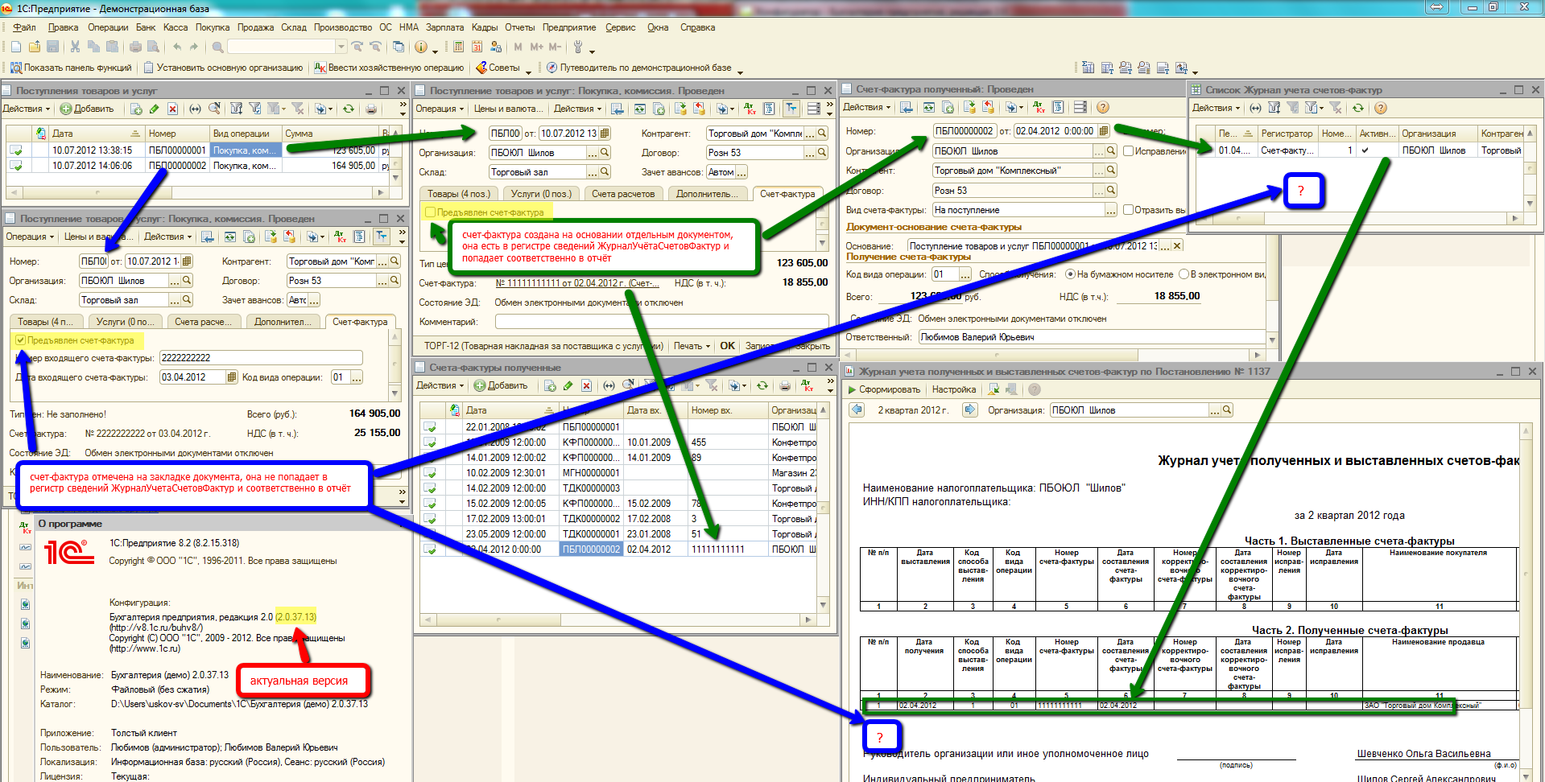Switch to Счета расчетов tab in the top Поступление document
This screenshot has height=782, width=1545.
pyautogui.click(x=623, y=194)
